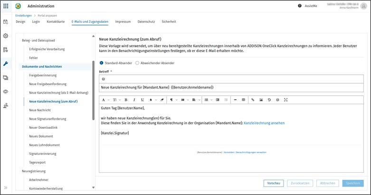The height and width of the screenshot is (195, 371).
Task: Select Standard-Absender radio button
Action: coord(102,63)
